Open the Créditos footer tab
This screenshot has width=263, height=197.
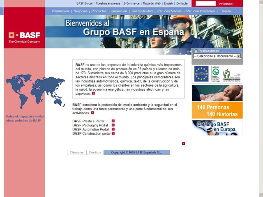click(95, 152)
